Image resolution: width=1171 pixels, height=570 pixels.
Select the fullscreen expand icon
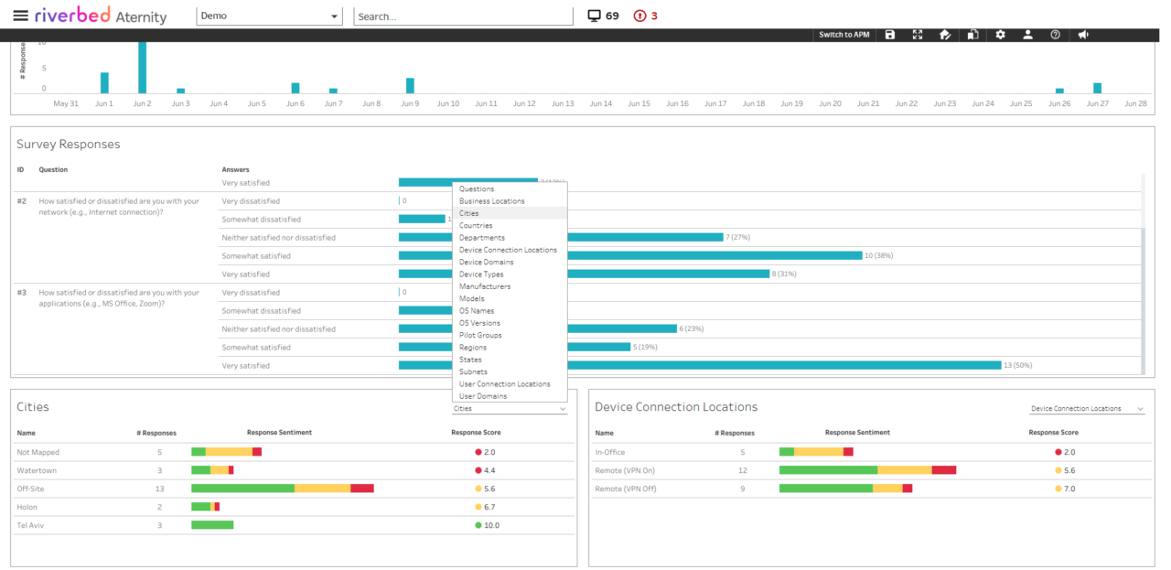point(917,35)
